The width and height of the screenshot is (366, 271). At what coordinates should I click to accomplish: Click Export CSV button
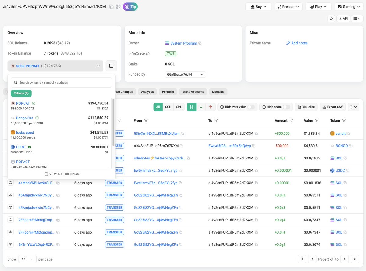[333, 107]
